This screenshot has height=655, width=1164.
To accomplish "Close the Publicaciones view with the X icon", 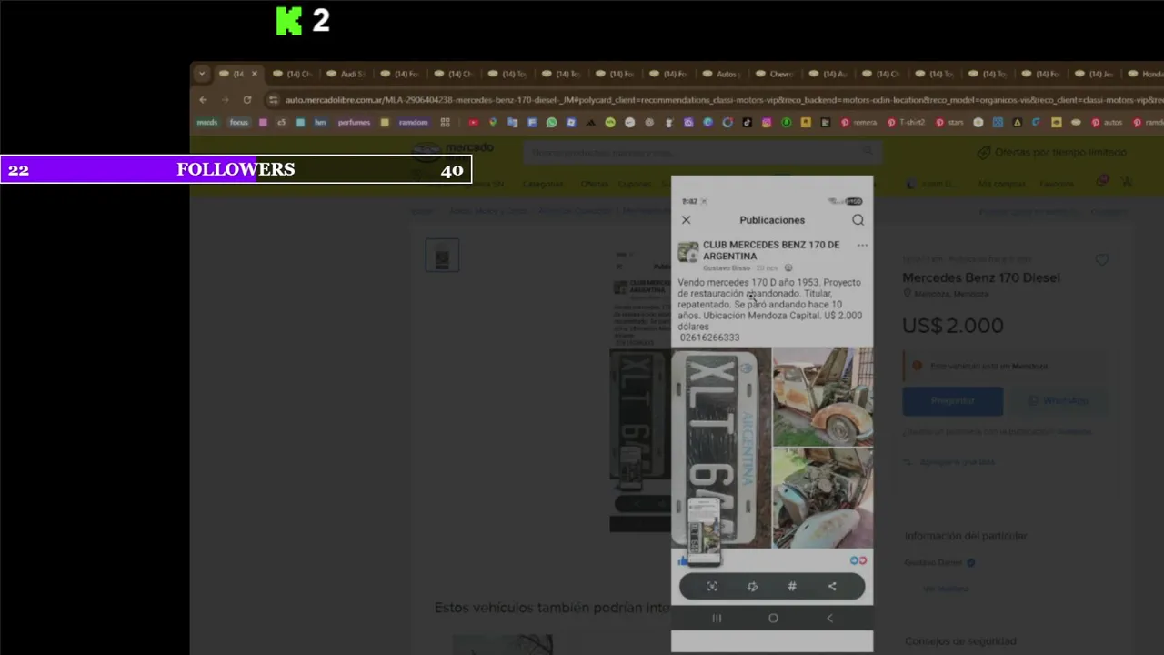I will pos(687,220).
